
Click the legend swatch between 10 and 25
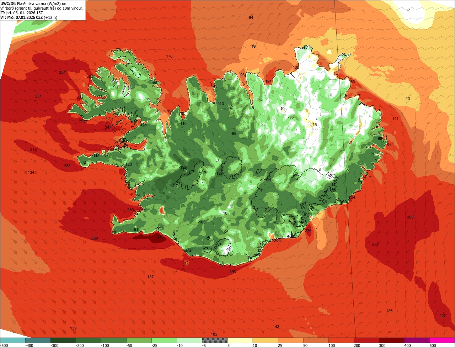[x=265, y=340]
